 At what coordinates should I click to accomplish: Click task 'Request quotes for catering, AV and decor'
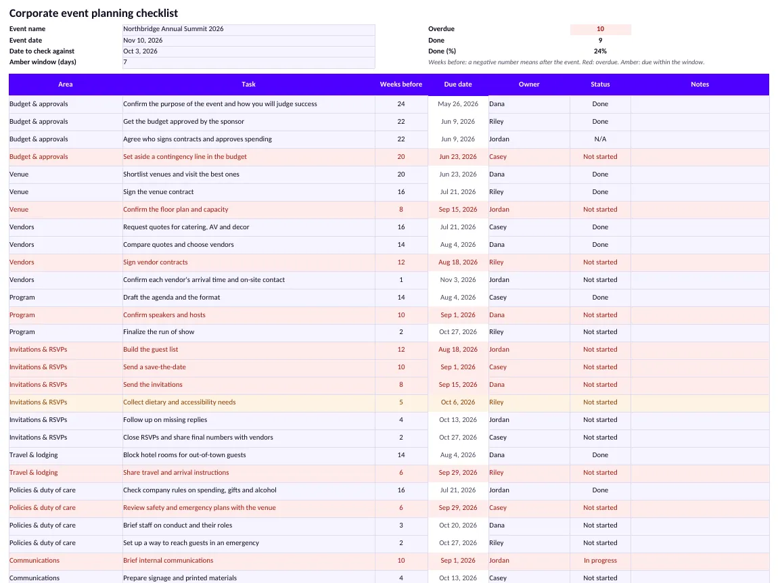click(248, 227)
